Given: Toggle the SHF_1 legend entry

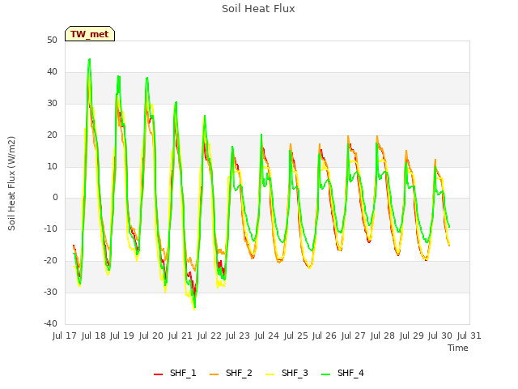Looking at the screenshot, I should [x=175, y=373].
